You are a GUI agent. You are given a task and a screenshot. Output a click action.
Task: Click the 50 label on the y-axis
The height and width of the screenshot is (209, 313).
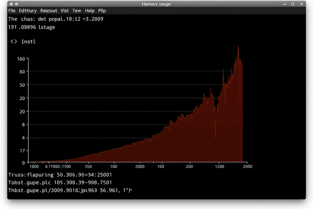pyautogui.click(x=22, y=85)
